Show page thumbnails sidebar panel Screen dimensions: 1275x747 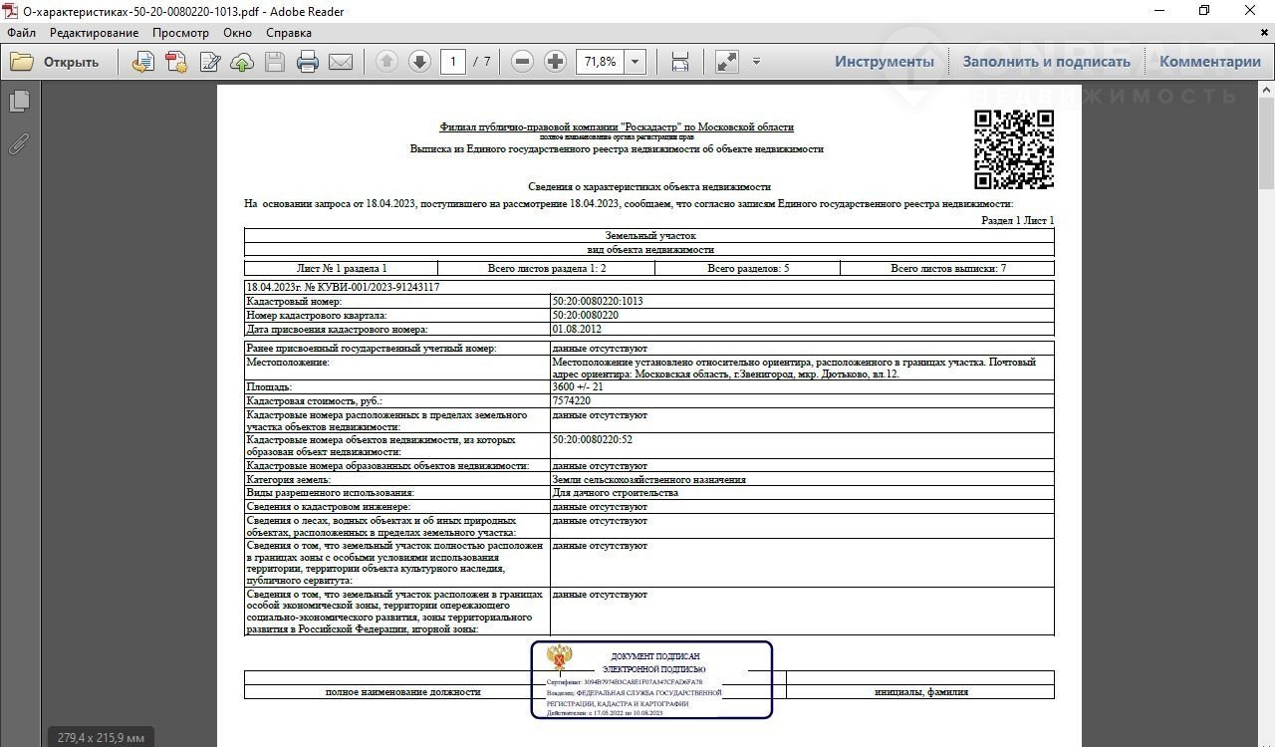(x=19, y=102)
